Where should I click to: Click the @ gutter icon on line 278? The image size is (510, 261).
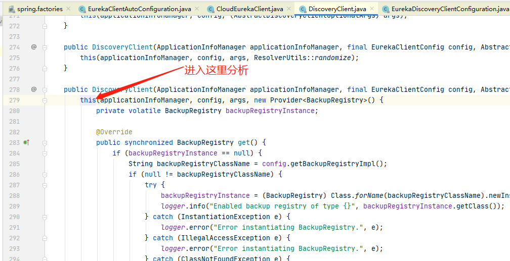tap(34, 89)
